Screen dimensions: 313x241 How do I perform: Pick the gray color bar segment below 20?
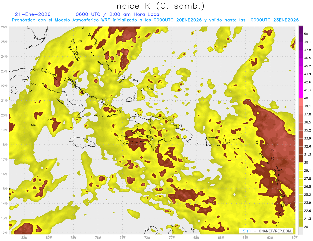pyautogui.click(x=301, y=230)
